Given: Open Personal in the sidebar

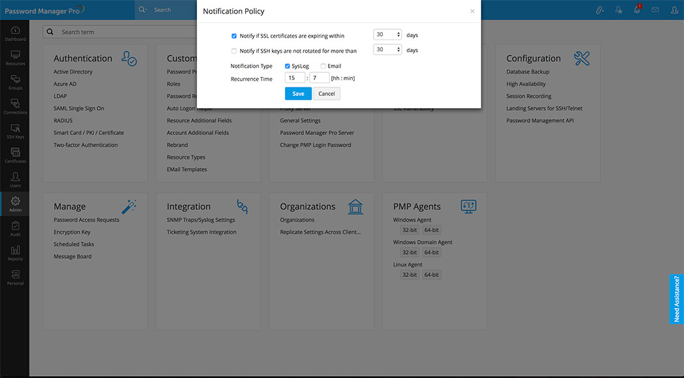Looking at the screenshot, I should pos(15,278).
